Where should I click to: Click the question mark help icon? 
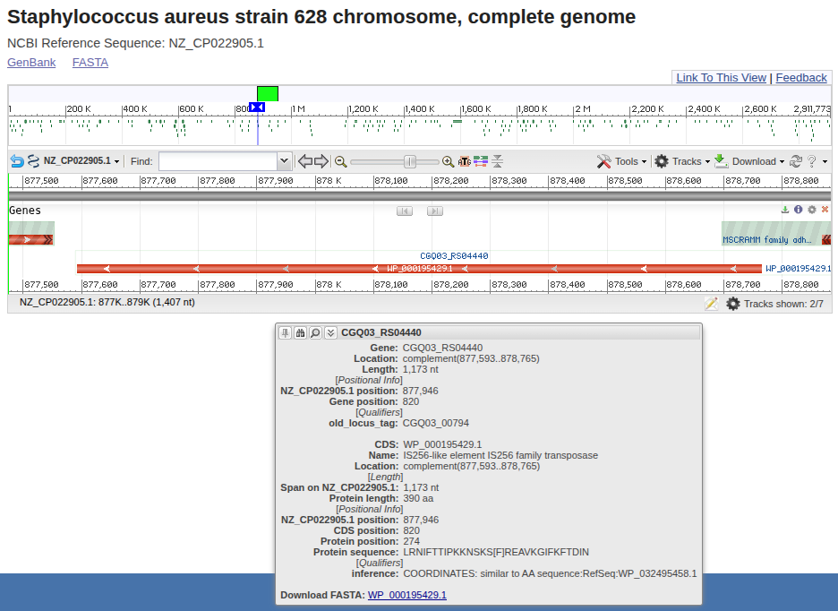click(812, 161)
